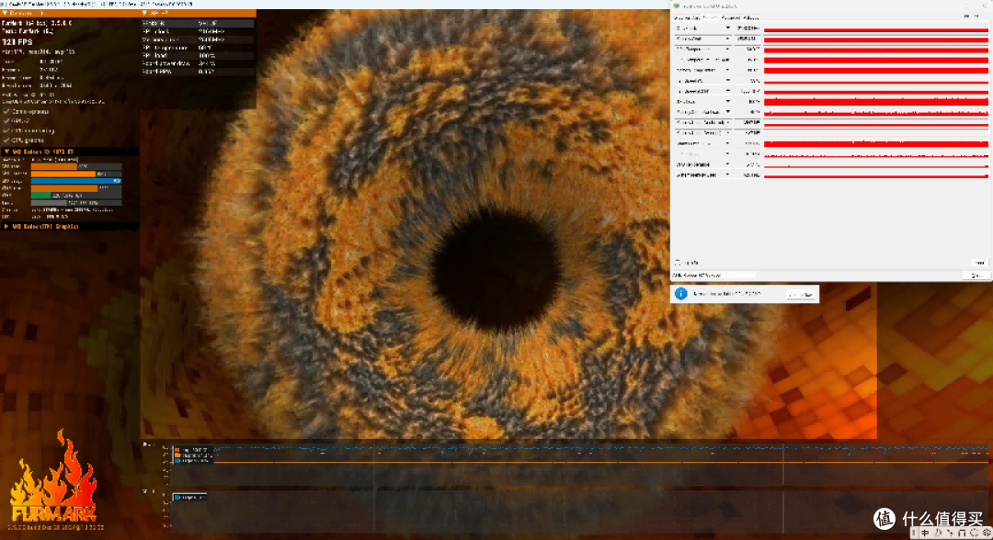Open the Fan Speed (RPM) sensor dropdown

point(727,91)
